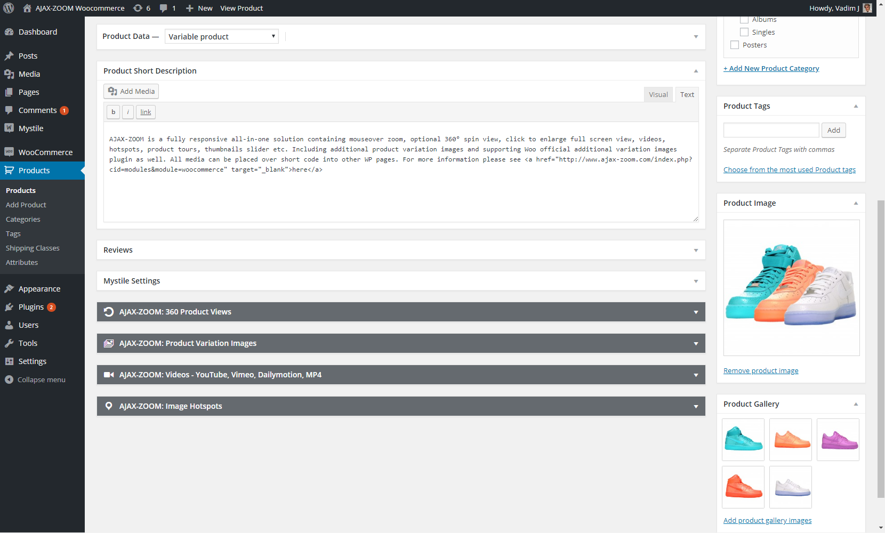Click Add New Product Category link
885x533 pixels.
pyautogui.click(x=771, y=68)
